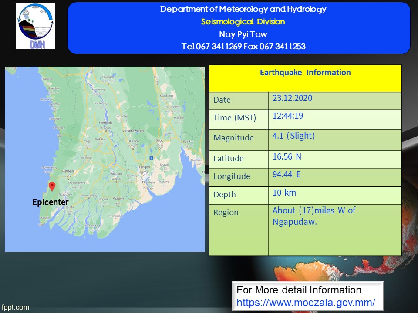Select the depth value '10 km'
Viewport: 418px width, 313px height.
coord(284,193)
